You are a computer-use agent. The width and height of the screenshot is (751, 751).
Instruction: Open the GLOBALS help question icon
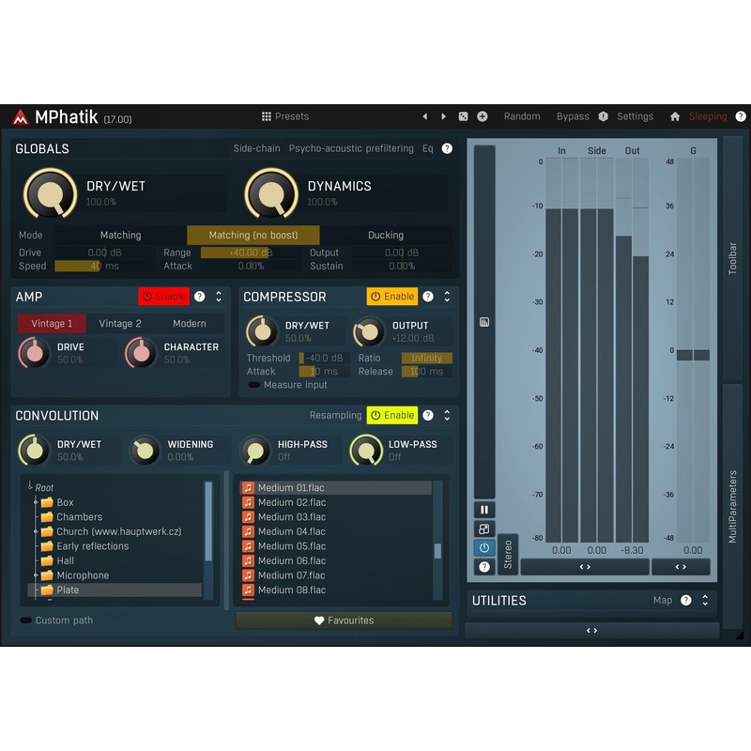(x=447, y=148)
